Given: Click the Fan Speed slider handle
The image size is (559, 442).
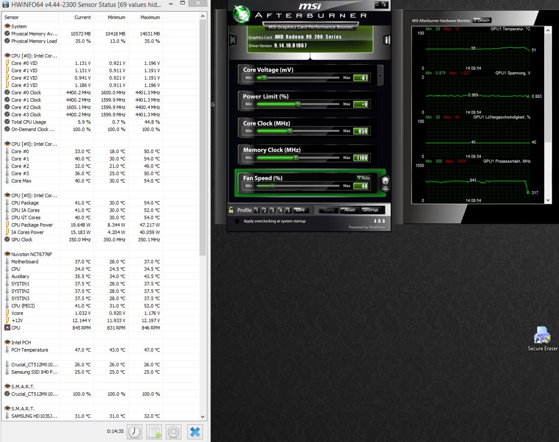Looking at the screenshot, I should 272,186.
